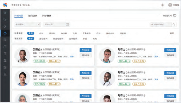The image size is (181, 103).
Task: Filter department by 耳鼻喉科
Action: [87, 34]
